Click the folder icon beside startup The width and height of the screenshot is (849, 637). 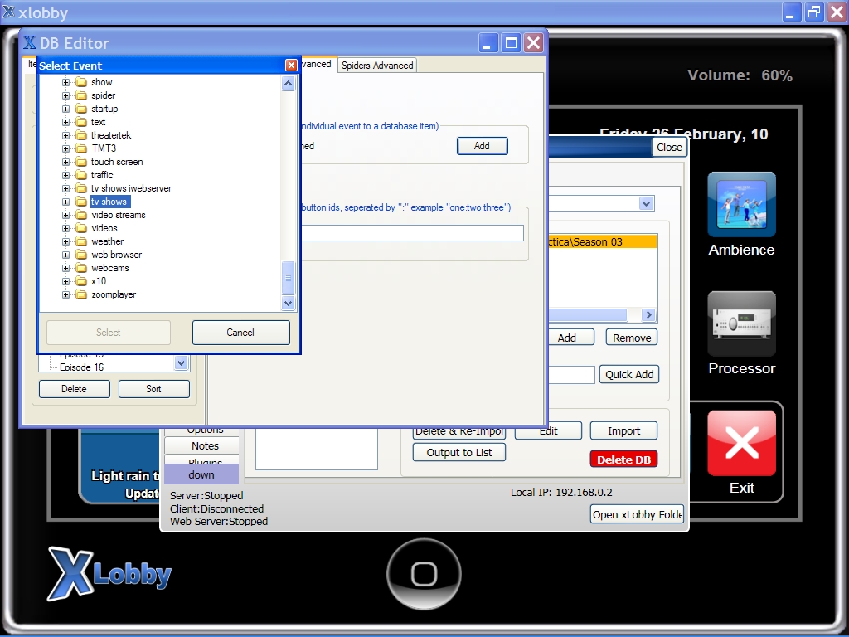click(81, 109)
